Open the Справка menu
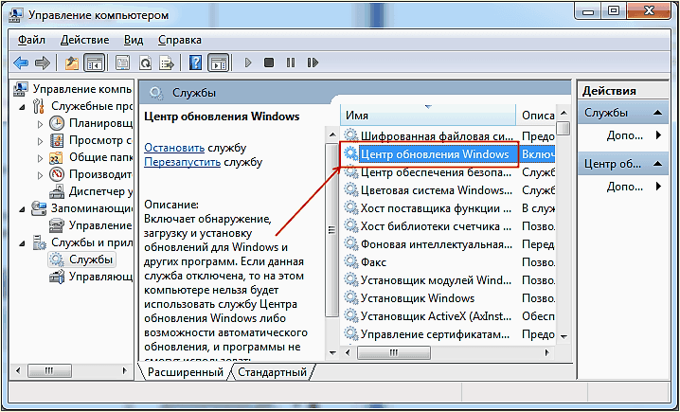 (x=180, y=41)
